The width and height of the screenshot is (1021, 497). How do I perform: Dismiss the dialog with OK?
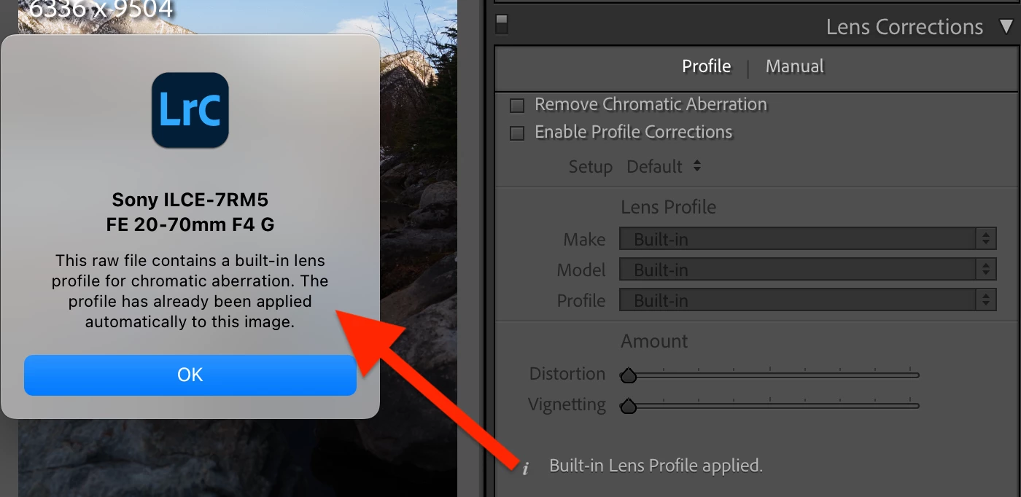pyautogui.click(x=190, y=375)
